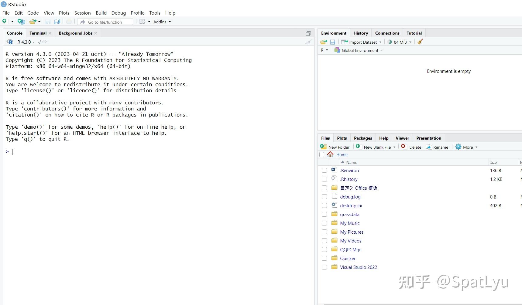This screenshot has width=522, height=305.
Task: Click the Rename file icon
Action: click(x=429, y=147)
